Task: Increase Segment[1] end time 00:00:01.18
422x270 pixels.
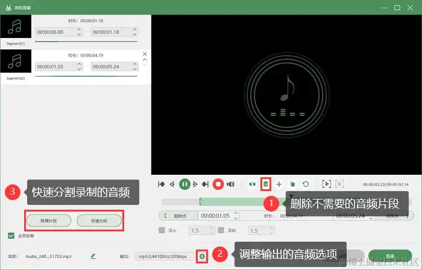Action: [x=134, y=30]
